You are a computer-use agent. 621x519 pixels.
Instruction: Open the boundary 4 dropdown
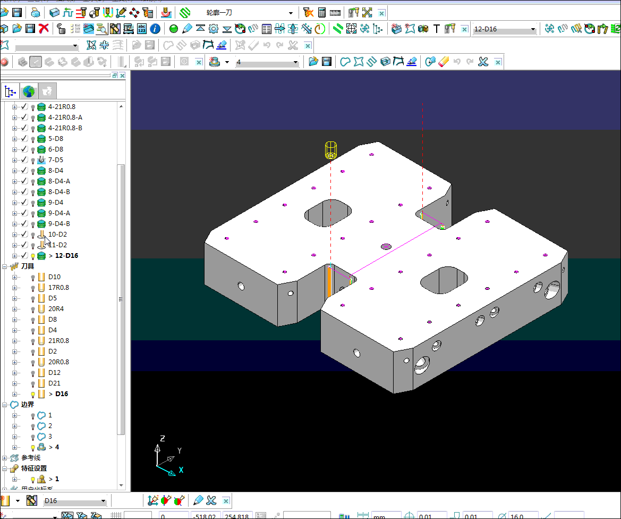295,62
